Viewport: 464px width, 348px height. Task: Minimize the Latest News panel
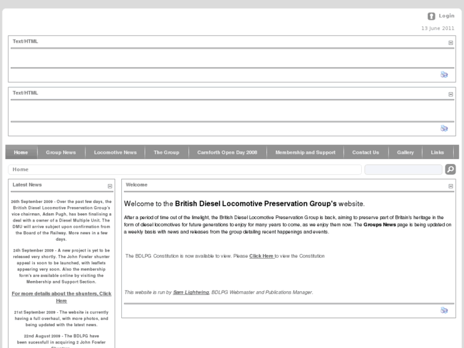[x=110, y=186]
